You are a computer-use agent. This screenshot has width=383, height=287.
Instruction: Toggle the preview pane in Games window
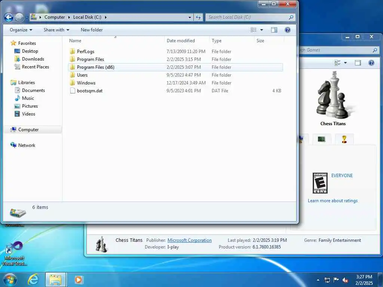pyautogui.click(x=358, y=63)
